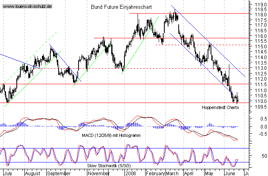The image size is (268, 176).
Task: Select the 2008 year marker
Action: pos(130,174)
